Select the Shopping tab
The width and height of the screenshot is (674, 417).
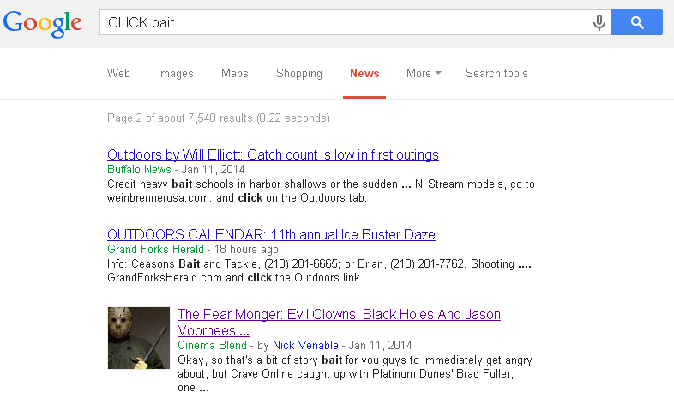click(299, 74)
